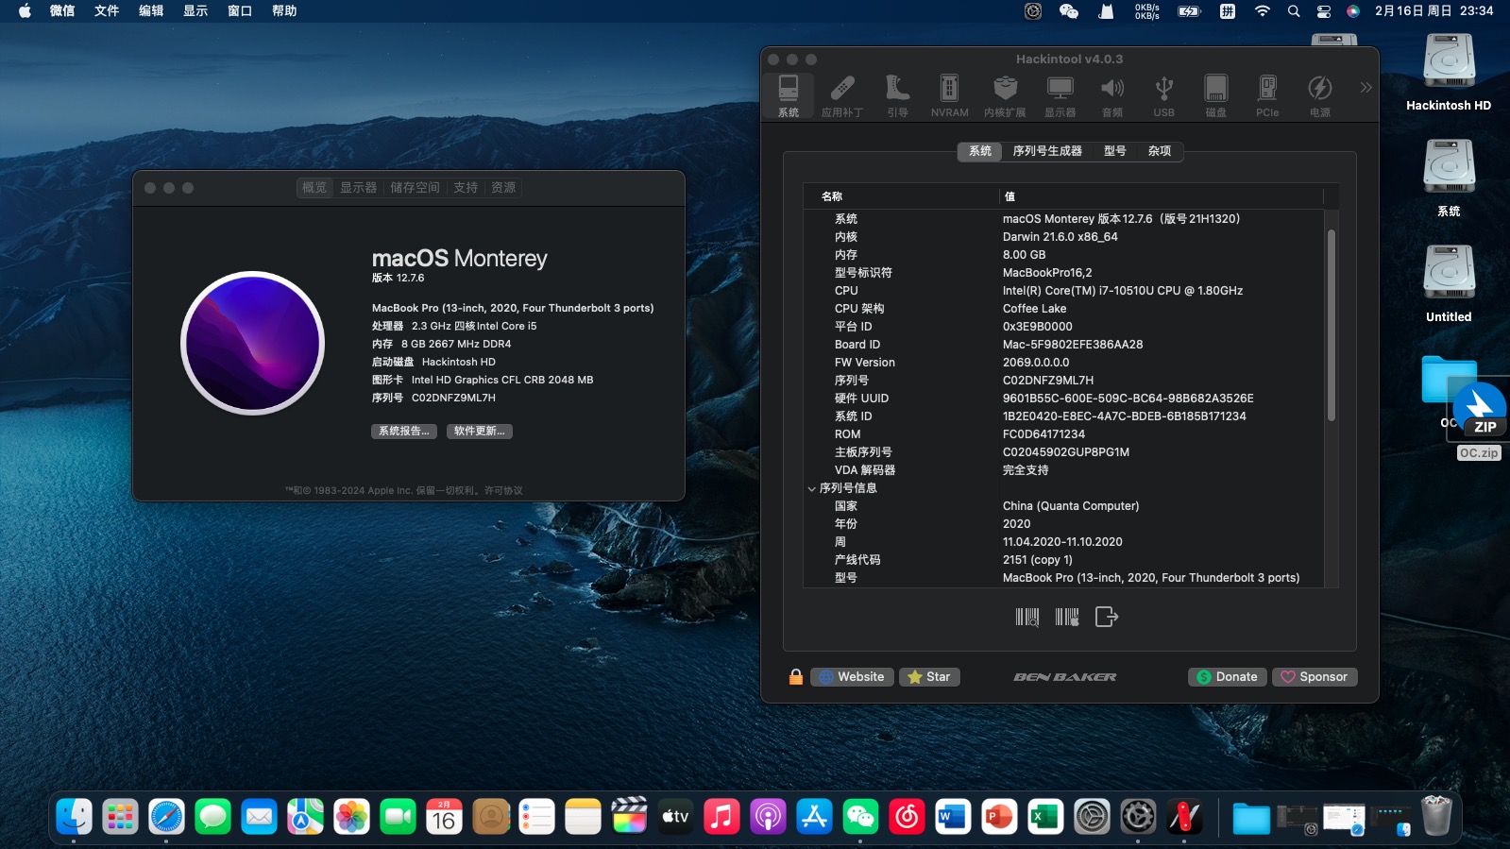Screen dimensions: 1510x849
Task: Click the Hackintool table vertical scrollbar
Action: (x=1332, y=325)
